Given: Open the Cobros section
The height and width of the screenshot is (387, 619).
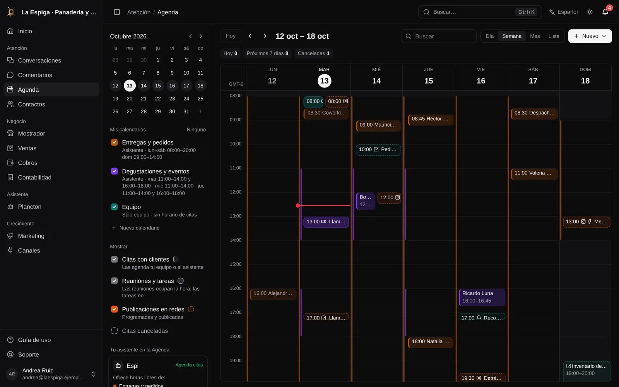Looking at the screenshot, I should pyautogui.click(x=51, y=163).
